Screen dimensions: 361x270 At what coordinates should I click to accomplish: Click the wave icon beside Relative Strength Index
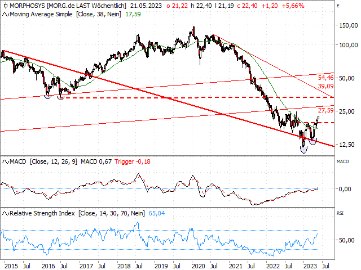tap(6, 214)
